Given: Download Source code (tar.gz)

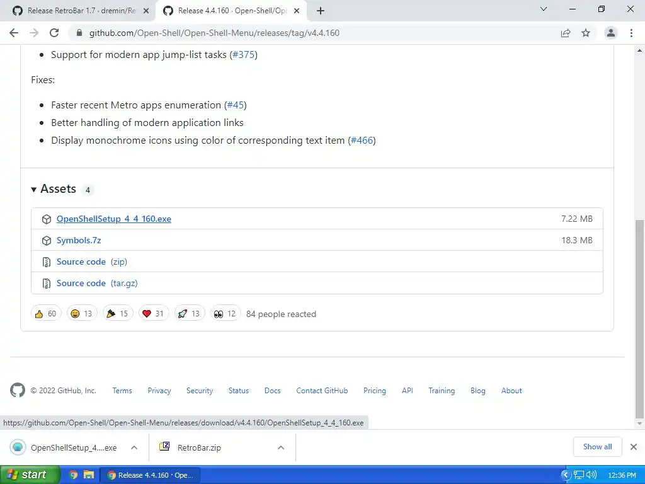Looking at the screenshot, I should click(97, 283).
